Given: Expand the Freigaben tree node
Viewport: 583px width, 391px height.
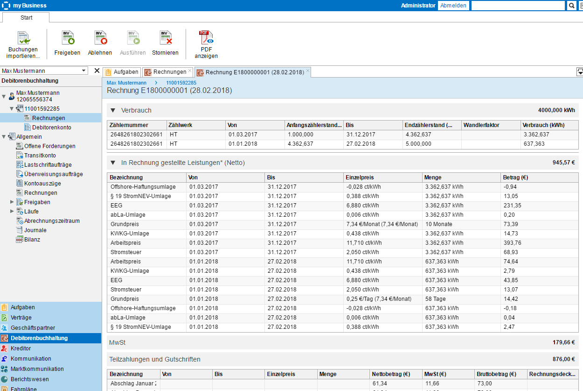Looking at the screenshot, I should (12, 202).
